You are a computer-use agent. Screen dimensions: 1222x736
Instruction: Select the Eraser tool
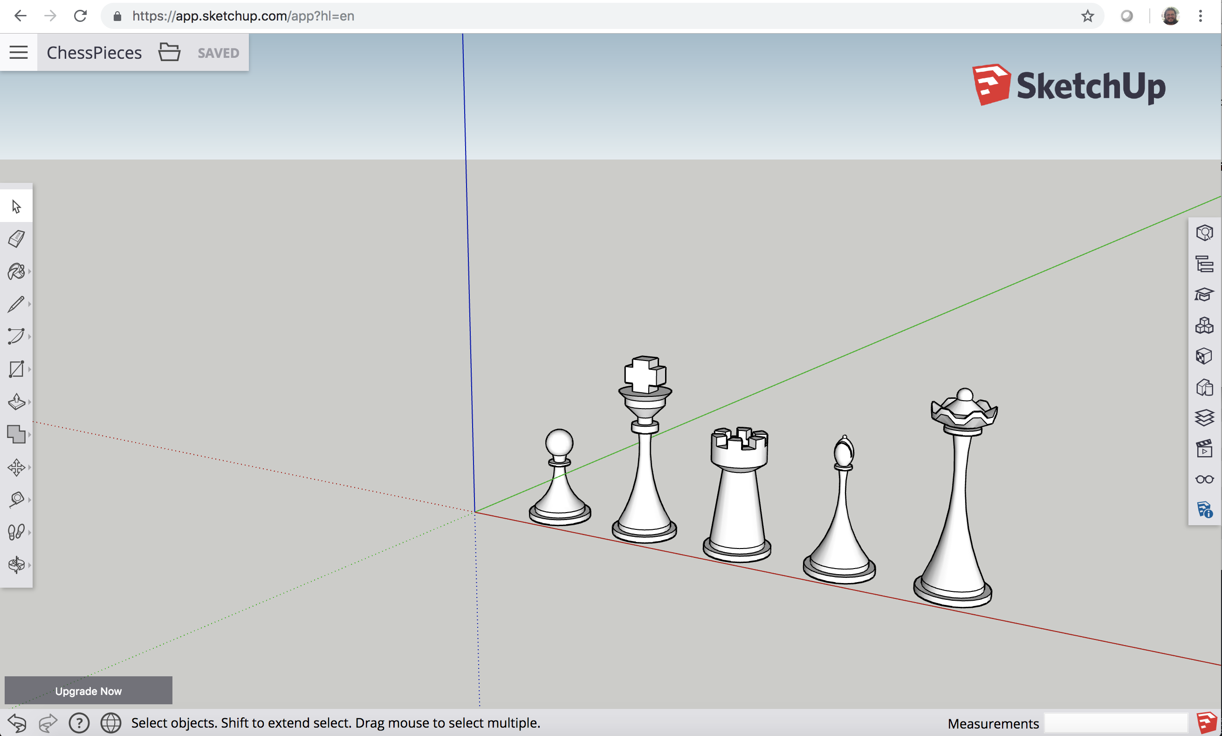click(x=16, y=238)
